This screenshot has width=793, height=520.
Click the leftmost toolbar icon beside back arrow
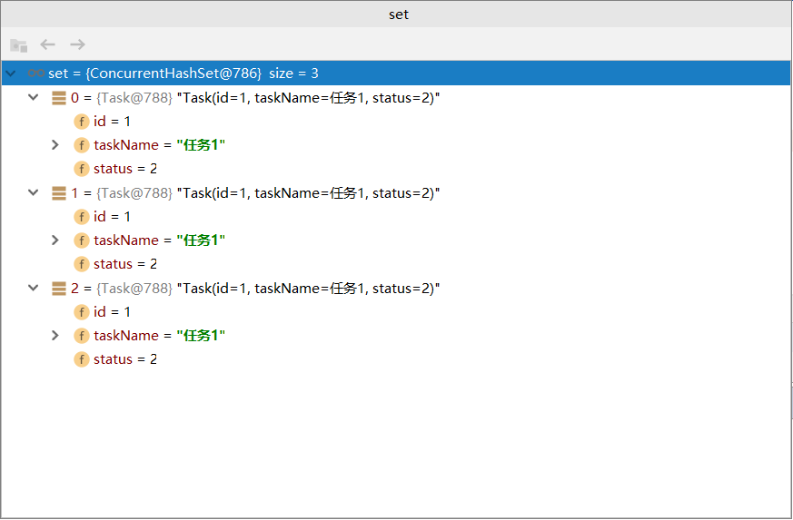point(18,44)
